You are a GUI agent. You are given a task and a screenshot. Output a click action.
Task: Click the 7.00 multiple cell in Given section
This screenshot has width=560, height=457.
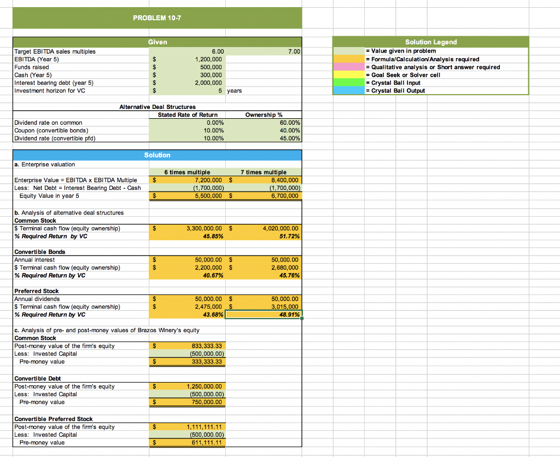pyautogui.click(x=262, y=50)
